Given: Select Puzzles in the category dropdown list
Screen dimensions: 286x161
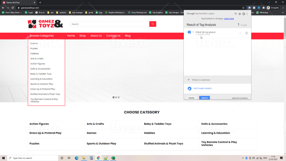Looking at the screenshot, I should point(34,48).
